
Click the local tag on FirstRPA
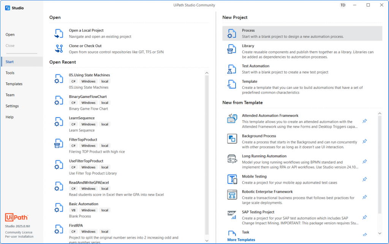[x=105, y=231]
